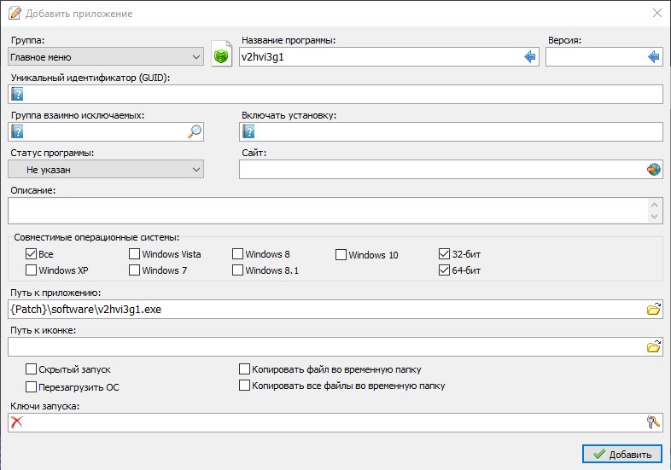Click into the Описание text area
This screenshot has height=470, width=671.
[x=329, y=211]
